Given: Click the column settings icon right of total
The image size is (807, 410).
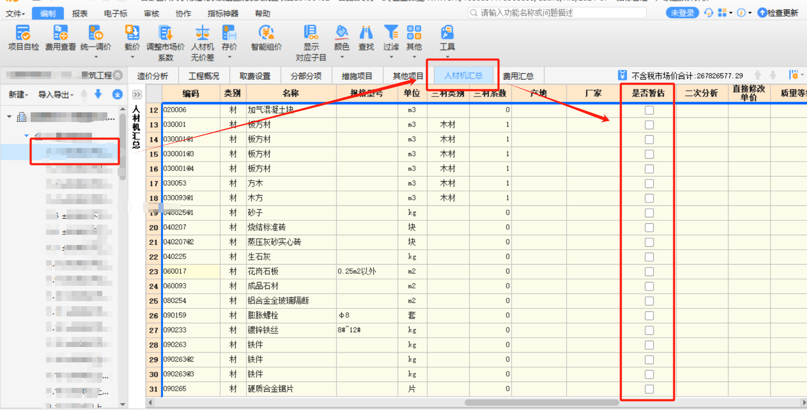Looking at the screenshot, I should click(x=793, y=75).
